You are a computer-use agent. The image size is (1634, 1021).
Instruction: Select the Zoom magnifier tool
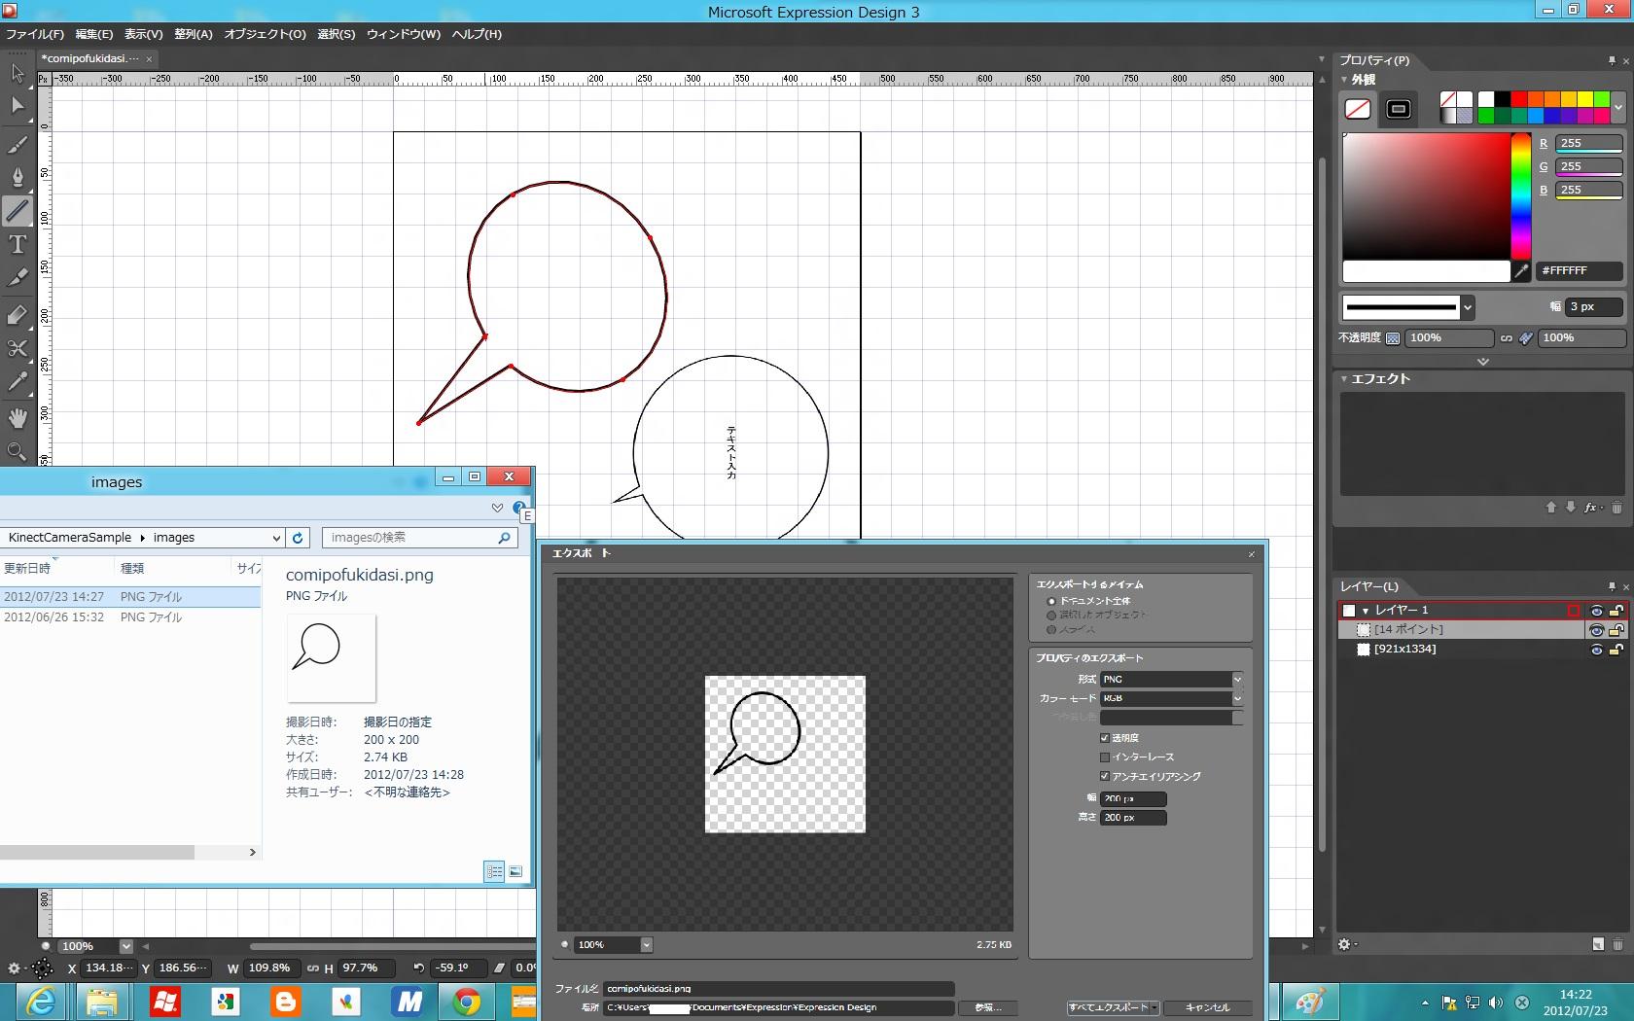click(18, 451)
